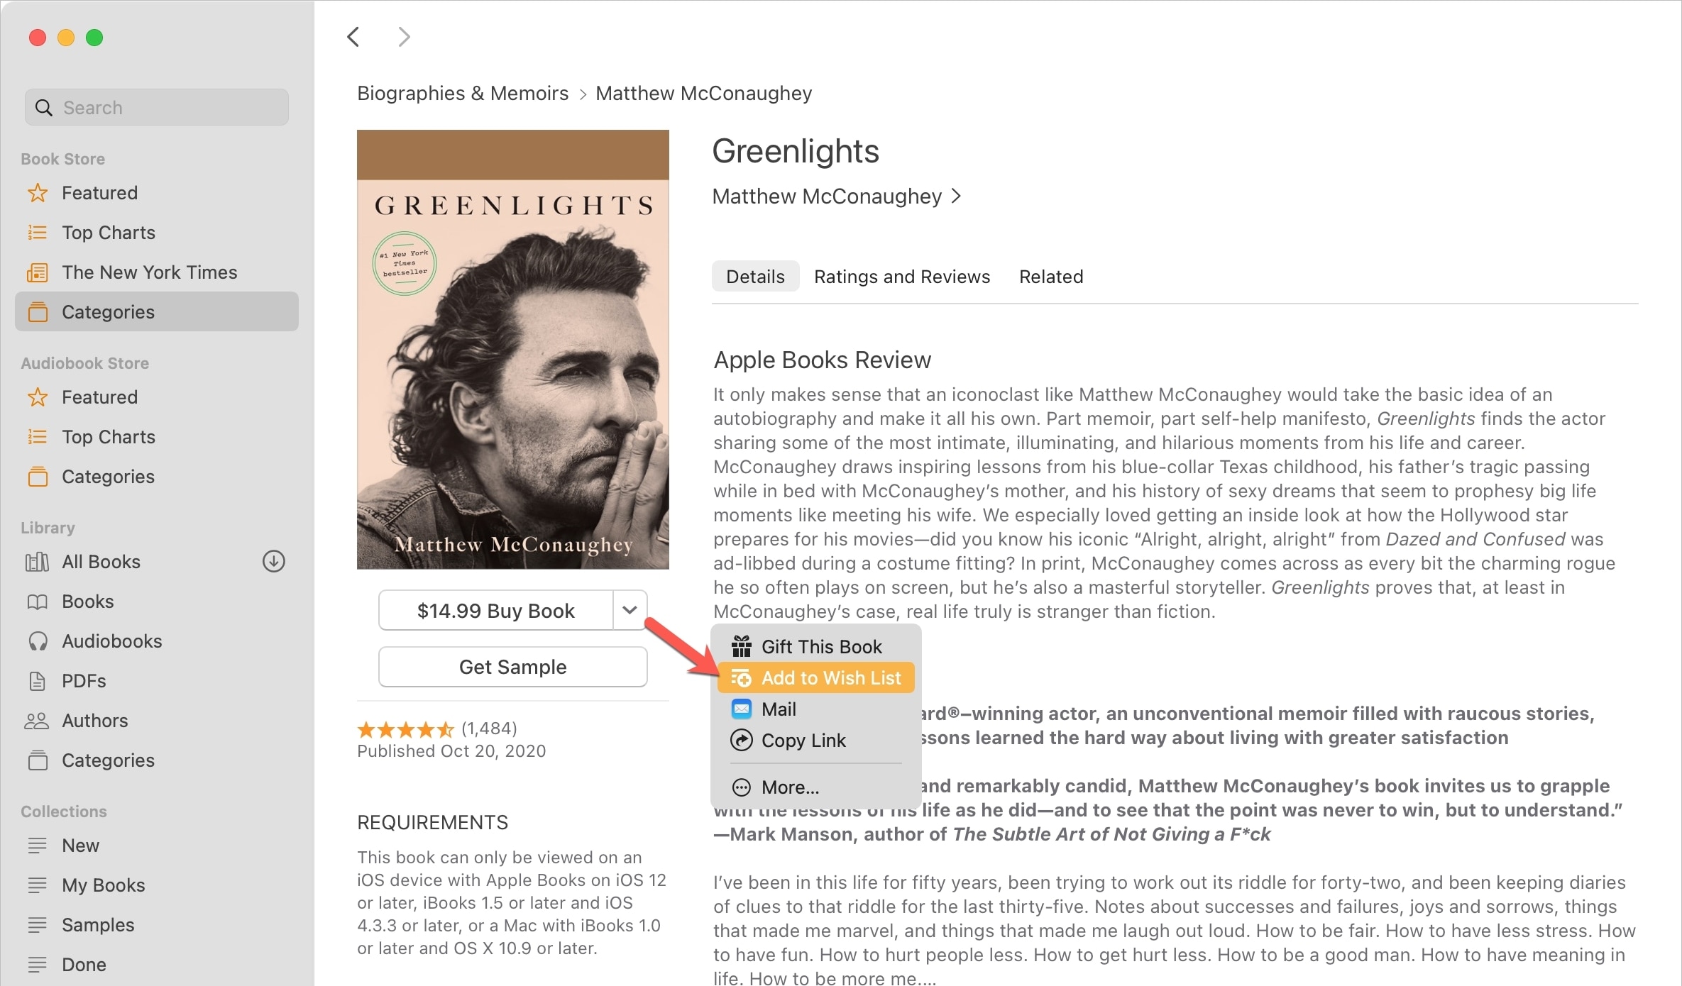
Task: Select the Ratings and Reviews tab
Action: pyautogui.click(x=903, y=276)
